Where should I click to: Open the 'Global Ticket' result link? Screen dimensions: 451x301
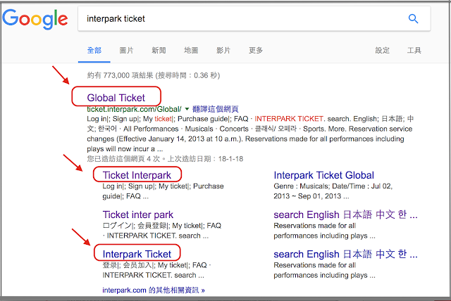tap(116, 98)
